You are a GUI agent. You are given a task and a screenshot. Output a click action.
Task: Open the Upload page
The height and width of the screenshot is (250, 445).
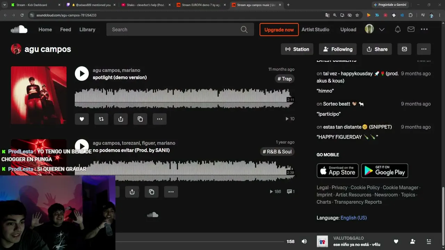click(x=348, y=30)
